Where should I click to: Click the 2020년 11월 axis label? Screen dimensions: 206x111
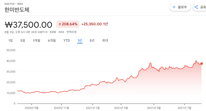[x=62, y=108]
